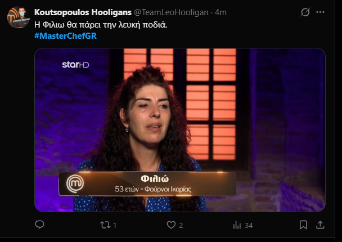View analytics via the bar chart icon

(x=237, y=225)
